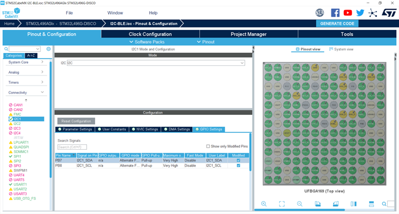The width and height of the screenshot is (399, 214).
Task: Click the ST logo
Action: (389, 13)
